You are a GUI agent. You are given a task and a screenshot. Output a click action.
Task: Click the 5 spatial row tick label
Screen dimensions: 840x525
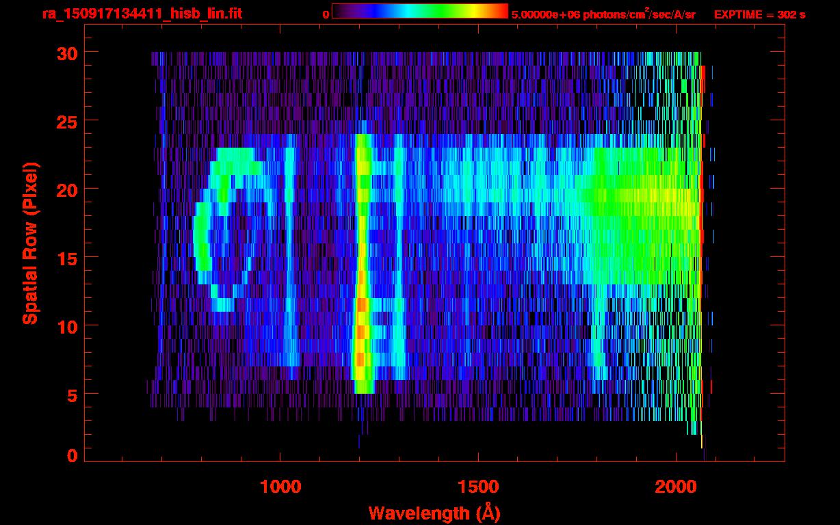[71, 394]
